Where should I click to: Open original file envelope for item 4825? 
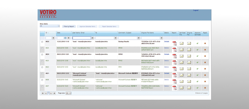189,50
